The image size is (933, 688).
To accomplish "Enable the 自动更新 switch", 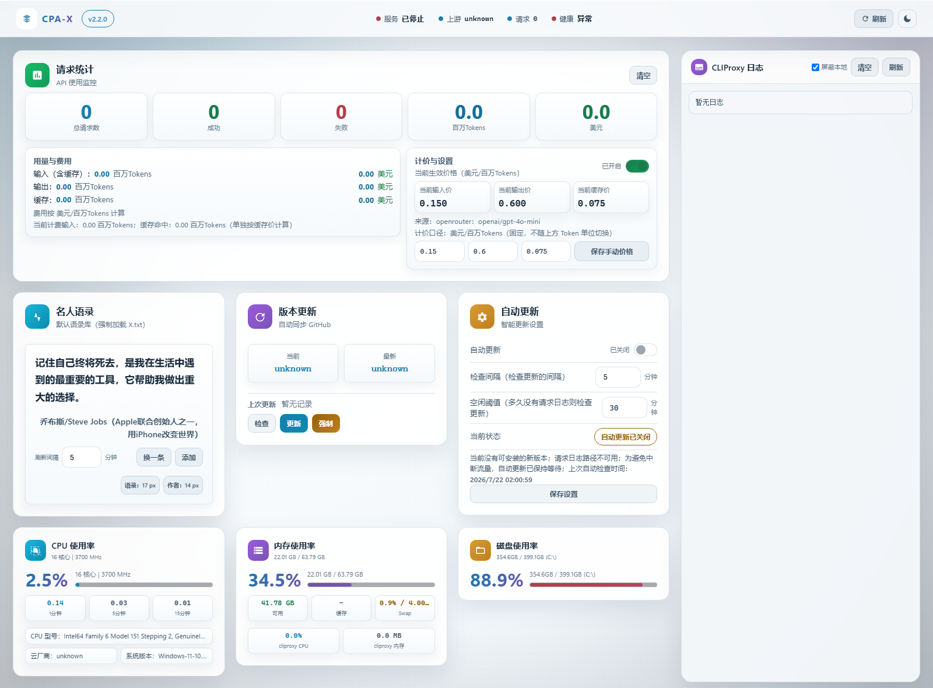I will (x=646, y=350).
